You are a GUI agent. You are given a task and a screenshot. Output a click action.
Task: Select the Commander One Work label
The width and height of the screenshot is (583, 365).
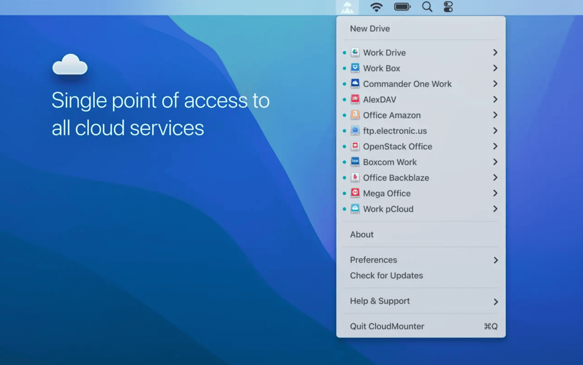tap(407, 84)
